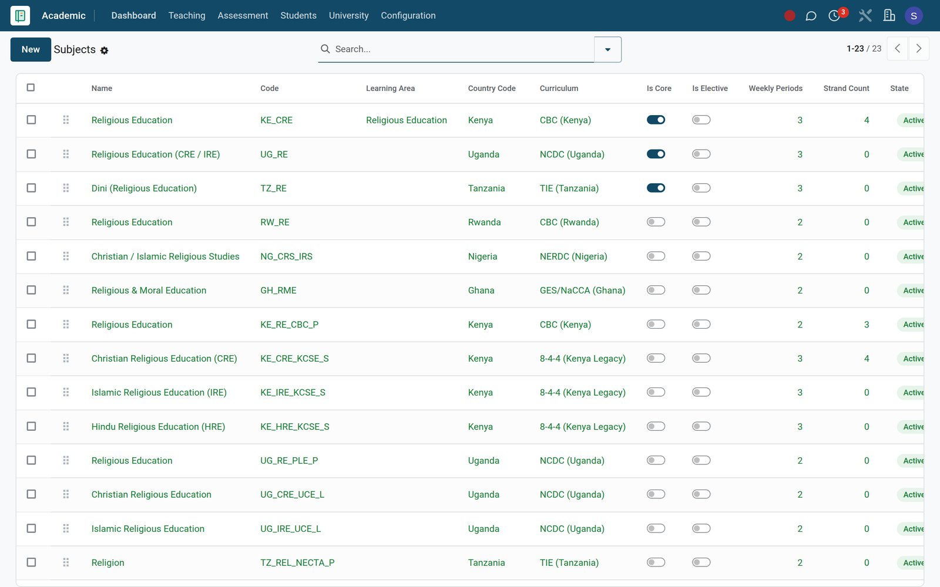The image size is (940, 587).
Task: Select the KE_CRE row checkbox
Action: click(x=31, y=120)
